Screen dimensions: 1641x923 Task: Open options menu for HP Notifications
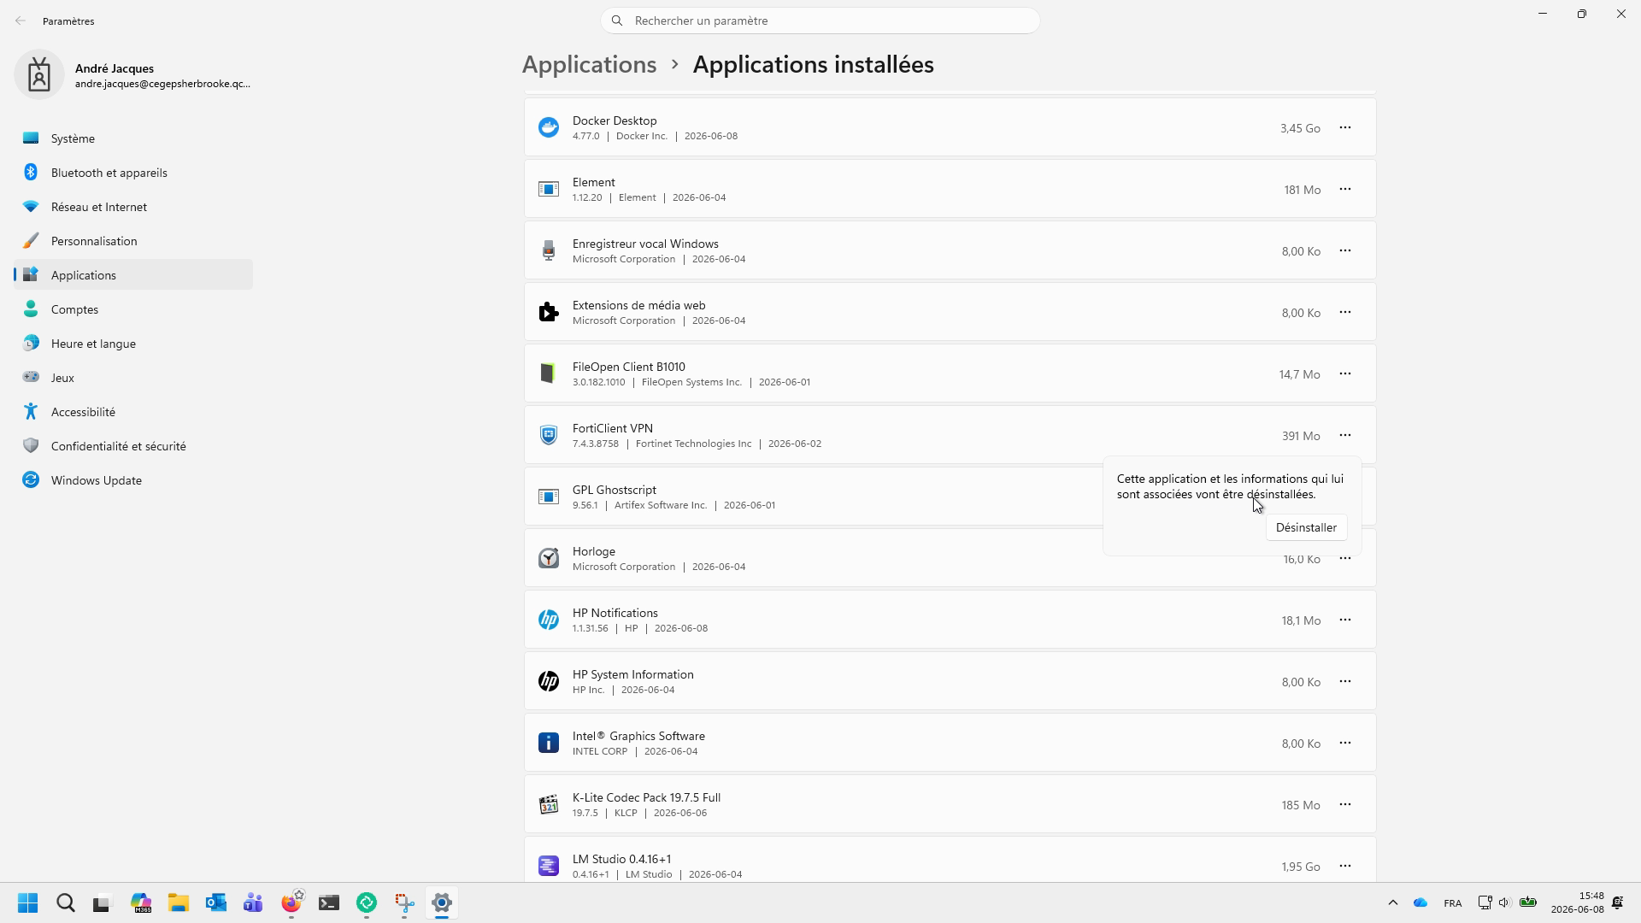1345,620
